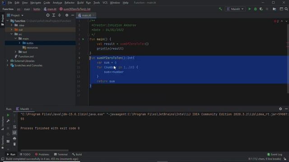This screenshot has width=289, height=162.
Task: Open the Build menu
Action: point(80,3)
